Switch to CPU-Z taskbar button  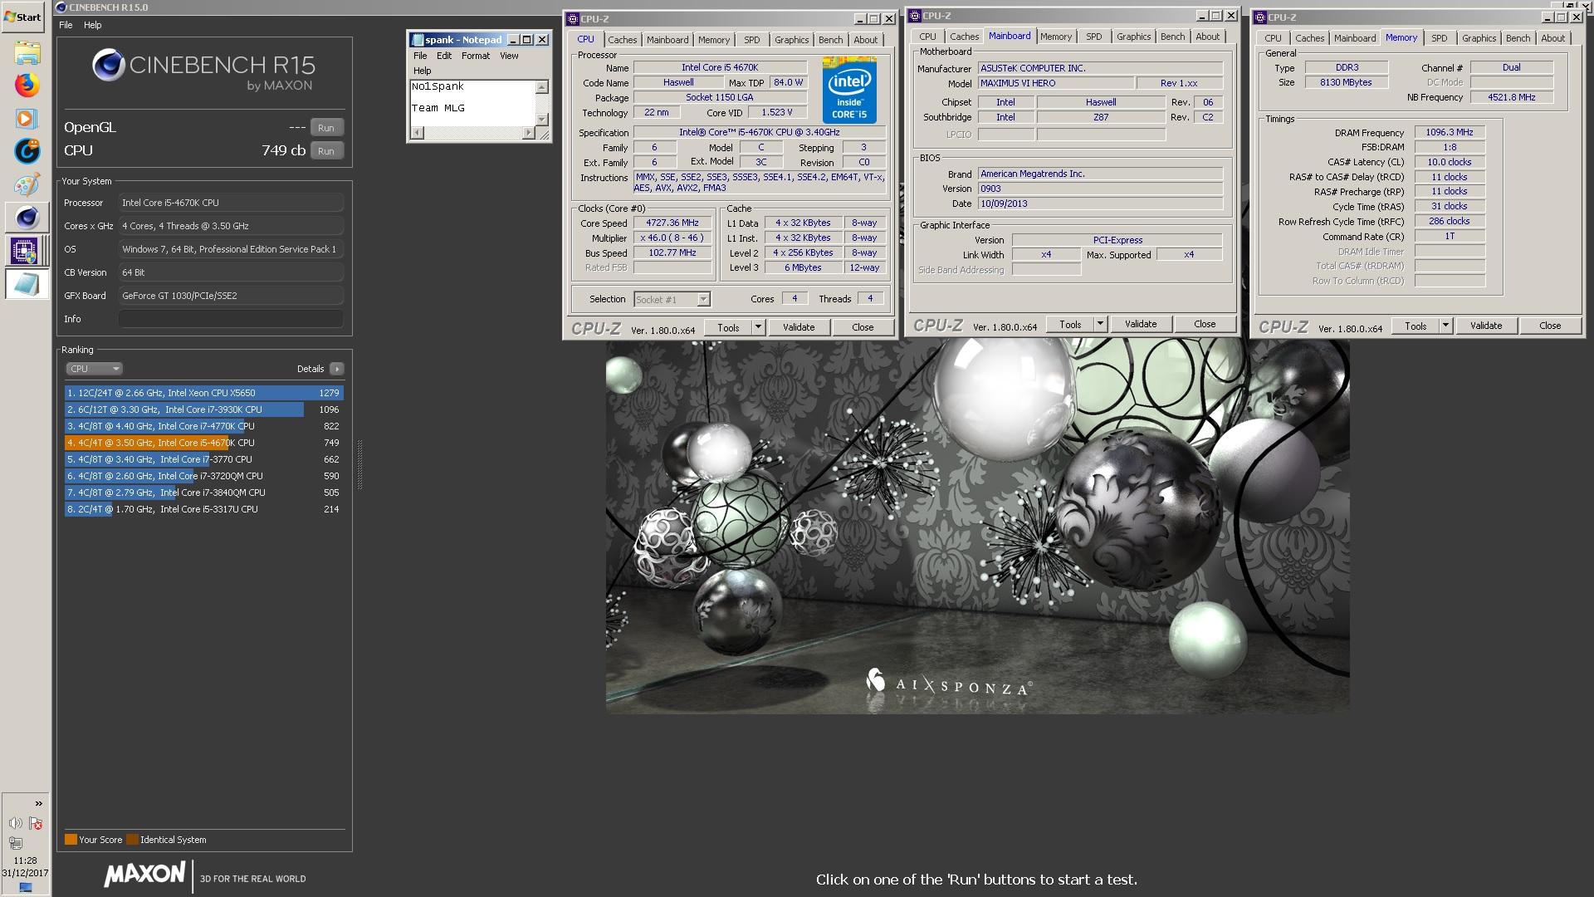click(x=25, y=250)
